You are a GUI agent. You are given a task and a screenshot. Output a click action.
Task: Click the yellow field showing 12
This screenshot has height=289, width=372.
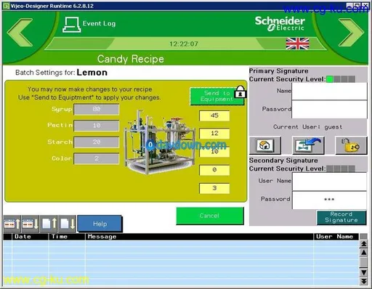pos(214,134)
